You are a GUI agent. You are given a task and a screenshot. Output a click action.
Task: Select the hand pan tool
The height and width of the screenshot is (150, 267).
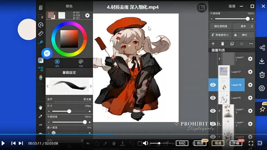point(41,108)
